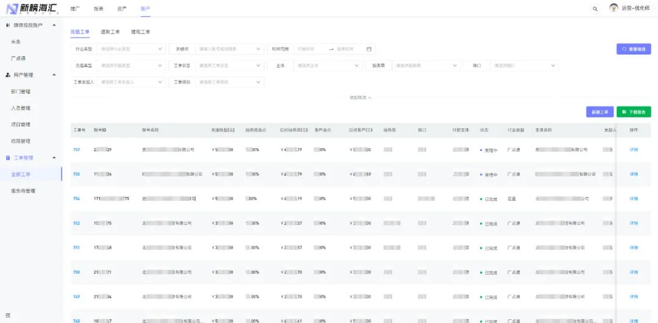Collapse the 媒体投放账户 section chevron
Viewport: 658px width, 323px height.
point(54,26)
